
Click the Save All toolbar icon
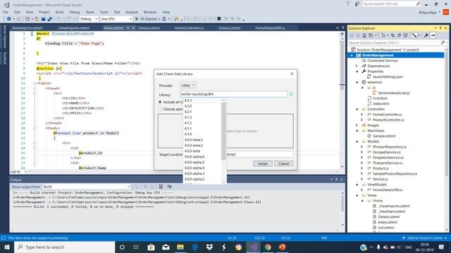pyautogui.click(x=49, y=19)
